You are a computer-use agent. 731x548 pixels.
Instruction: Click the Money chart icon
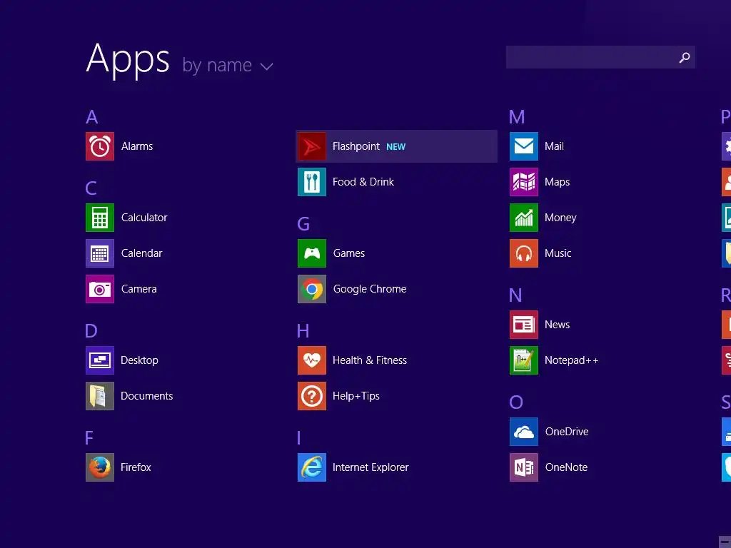pos(524,218)
